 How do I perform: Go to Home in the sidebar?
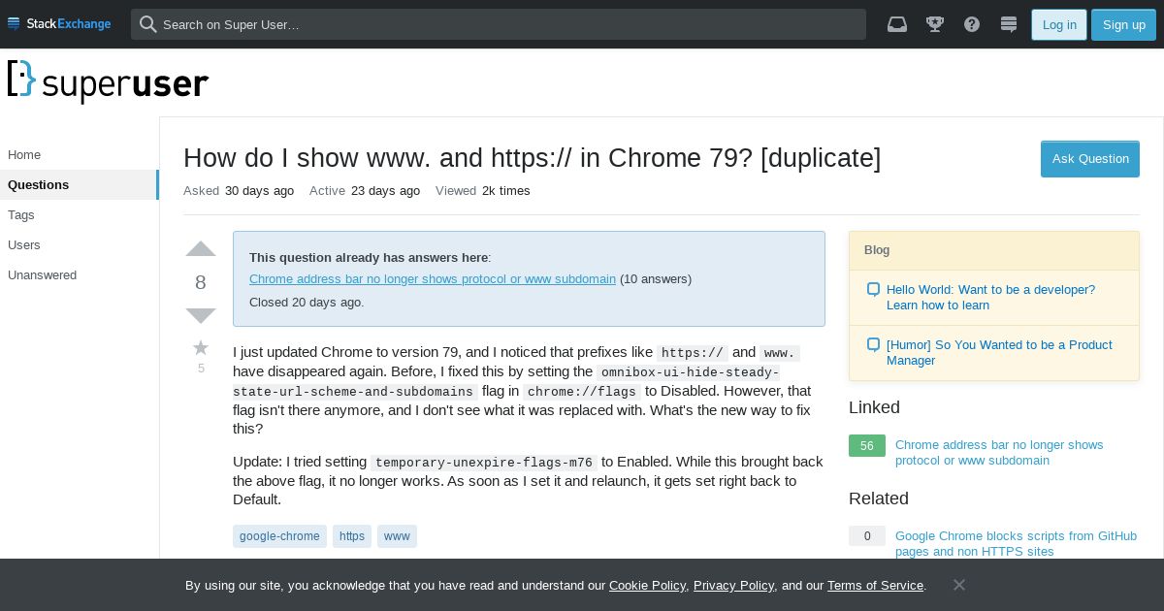[80, 155]
